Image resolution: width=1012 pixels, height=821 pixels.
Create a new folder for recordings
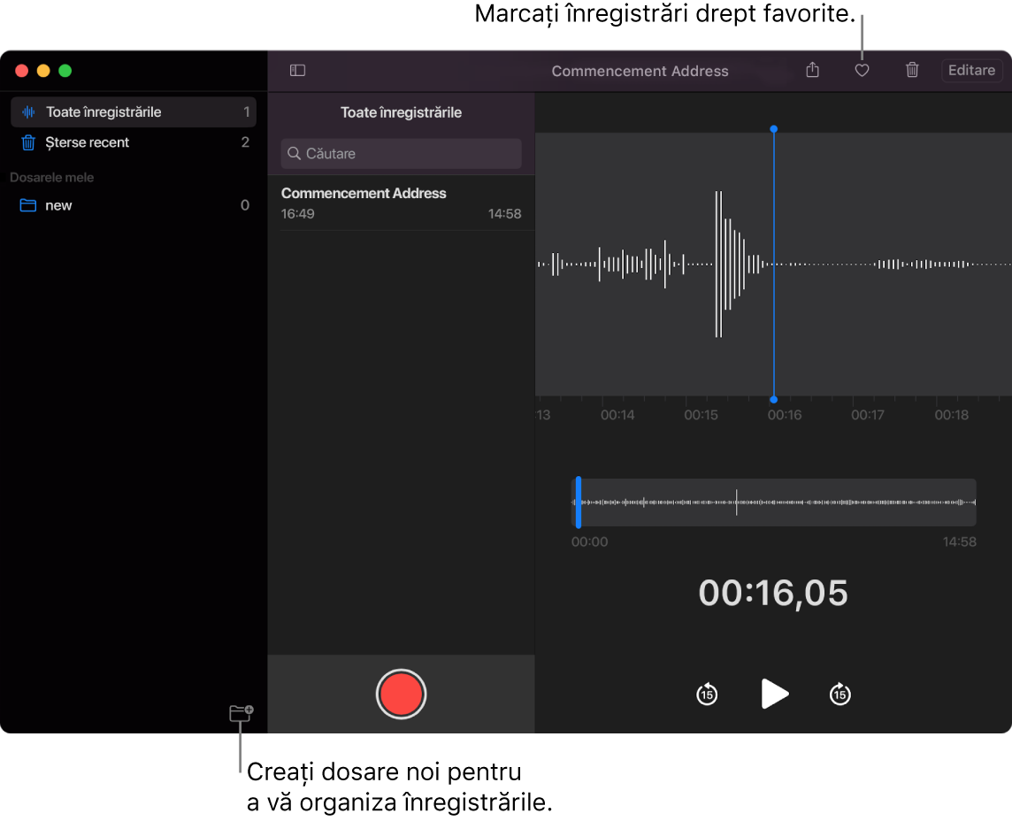(241, 712)
